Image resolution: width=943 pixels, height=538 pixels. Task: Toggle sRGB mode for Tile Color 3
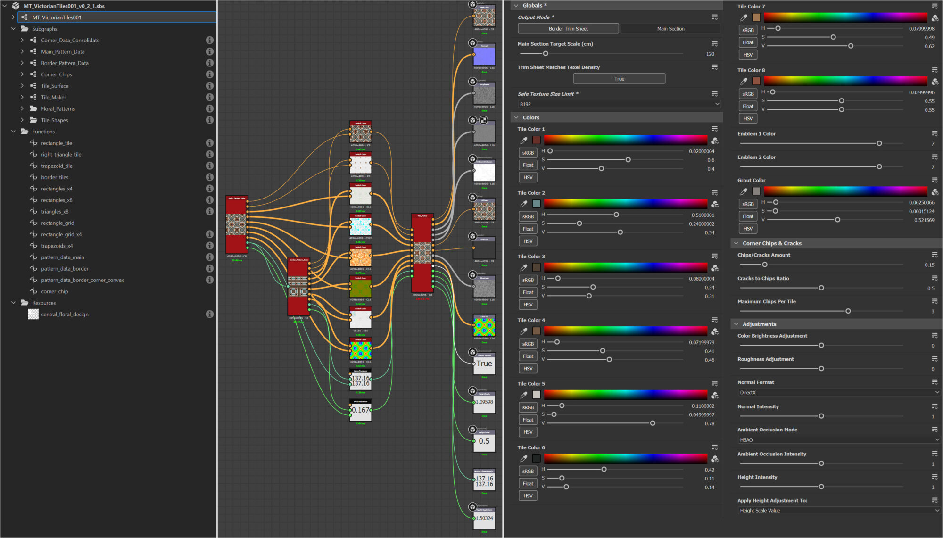[528, 280]
